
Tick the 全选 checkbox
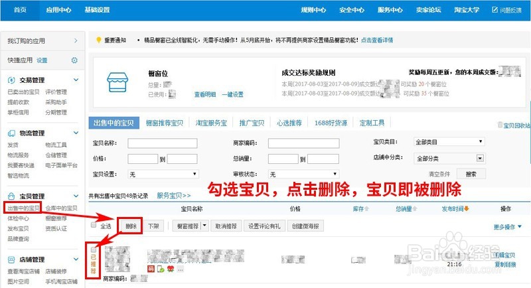tap(94, 226)
